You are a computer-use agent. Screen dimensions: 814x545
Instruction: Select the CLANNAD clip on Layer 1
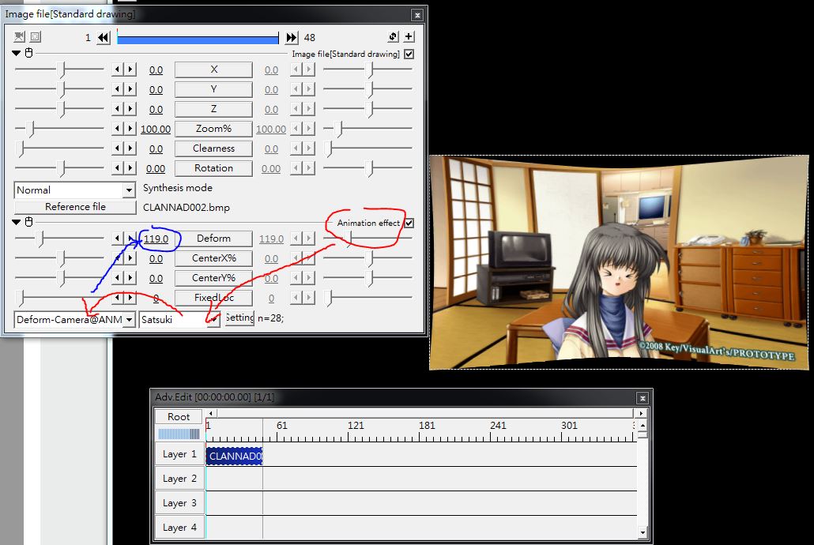(x=234, y=457)
